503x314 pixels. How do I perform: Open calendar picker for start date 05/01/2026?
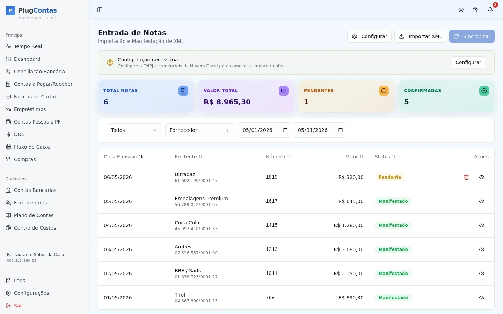tap(285, 130)
